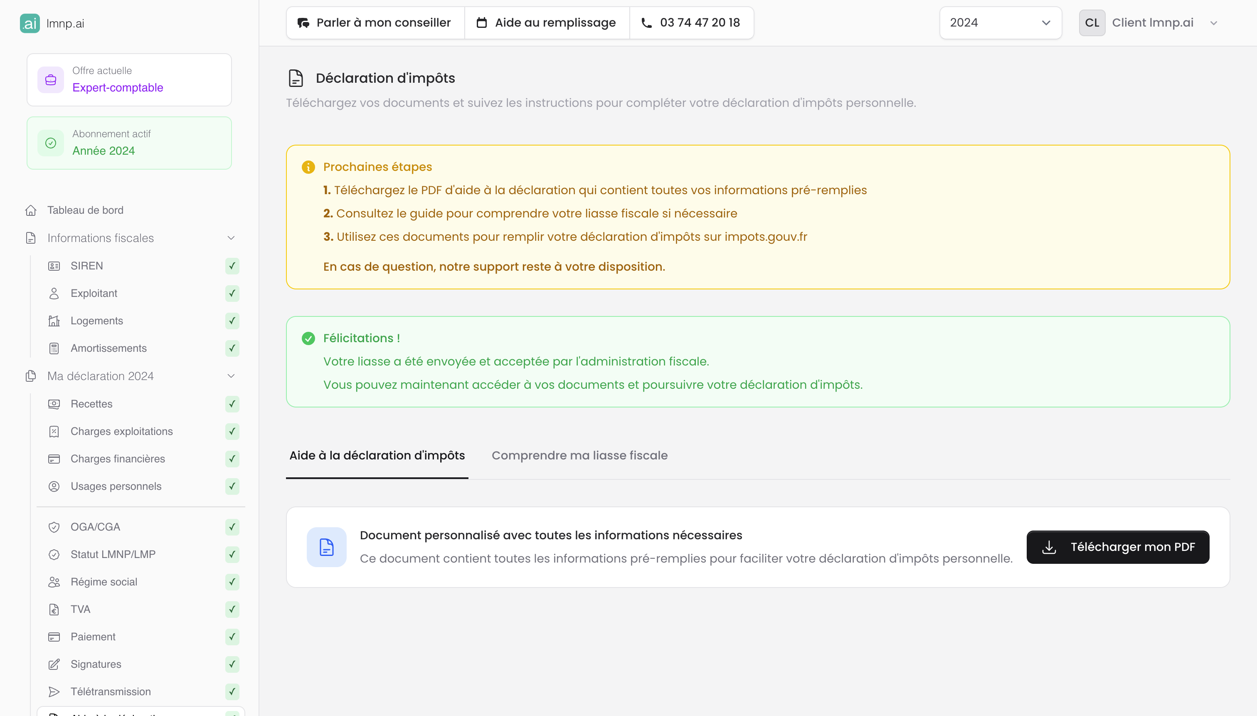Viewport: 1257px width, 716px height.
Task: Click Parler à mon conseiller button
Action: 375,23
